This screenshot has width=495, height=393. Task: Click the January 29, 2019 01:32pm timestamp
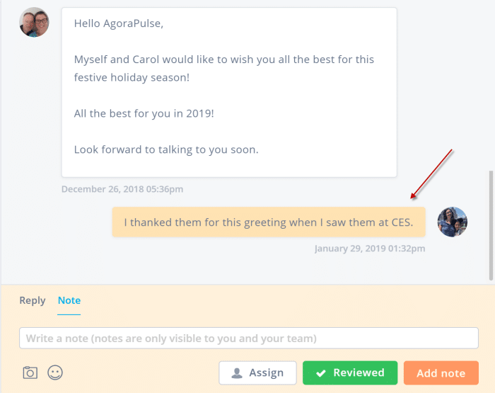pyautogui.click(x=370, y=249)
